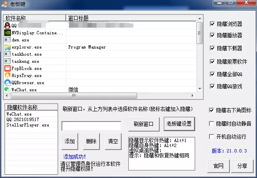
Task: Click the 软件名称 column header
Action: (34, 18)
